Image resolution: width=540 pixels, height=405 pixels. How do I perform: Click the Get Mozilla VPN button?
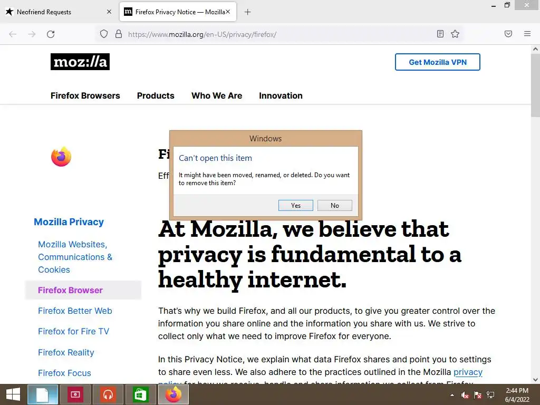click(437, 62)
